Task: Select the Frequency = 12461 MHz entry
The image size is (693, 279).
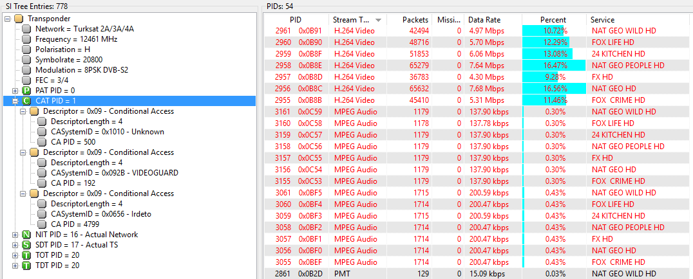Action: (77, 39)
